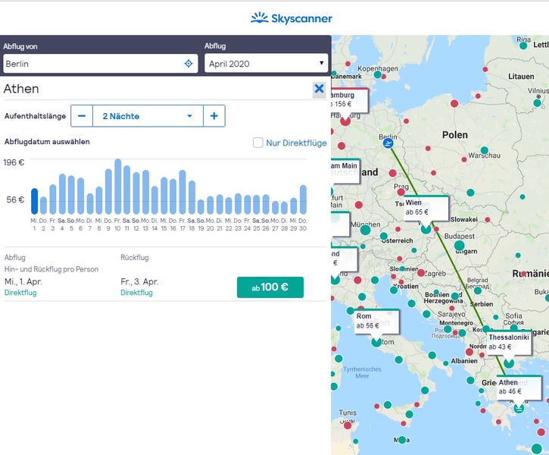Select the price bar for Mo. 27 April
The image size is (549, 455).
click(x=275, y=208)
